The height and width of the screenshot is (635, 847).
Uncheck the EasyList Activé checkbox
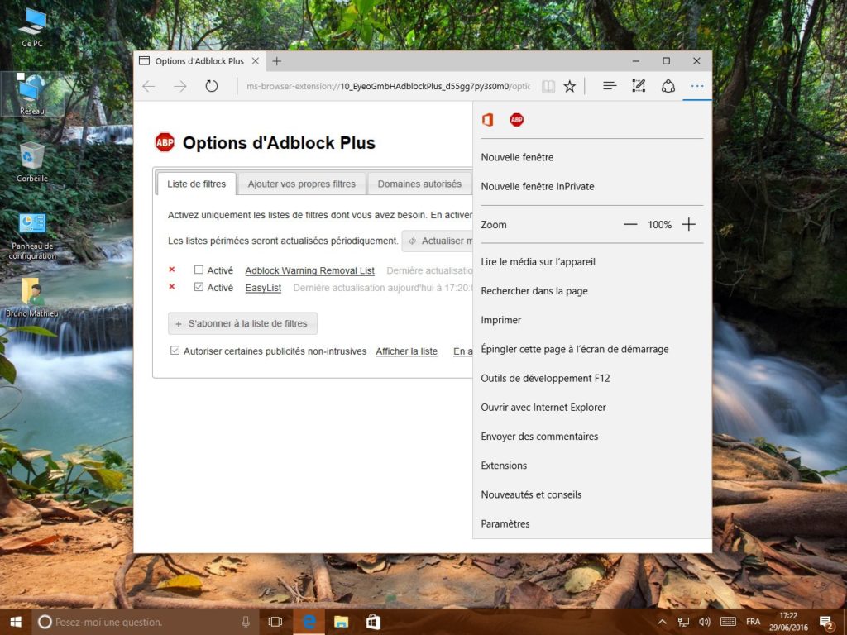[x=200, y=288]
